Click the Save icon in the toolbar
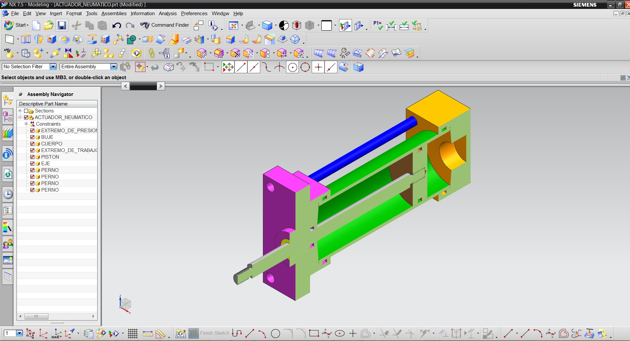The height and width of the screenshot is (341, 630). 62,25
